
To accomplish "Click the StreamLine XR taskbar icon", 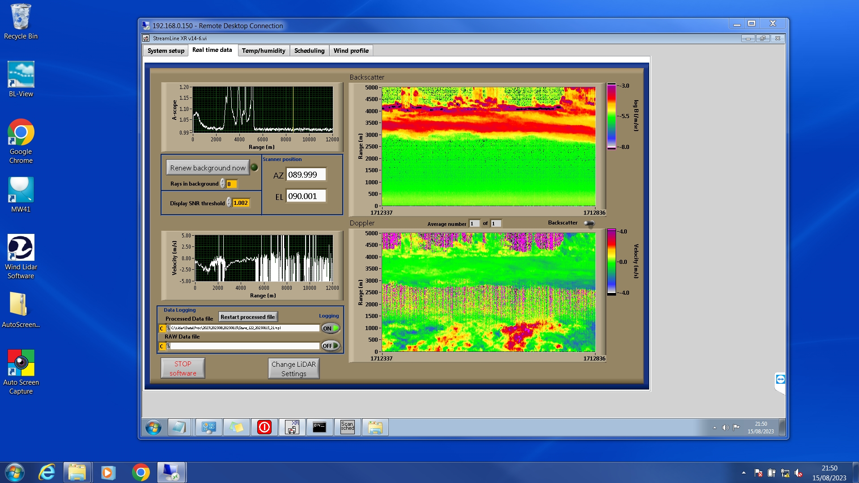I will pos(292,427).
